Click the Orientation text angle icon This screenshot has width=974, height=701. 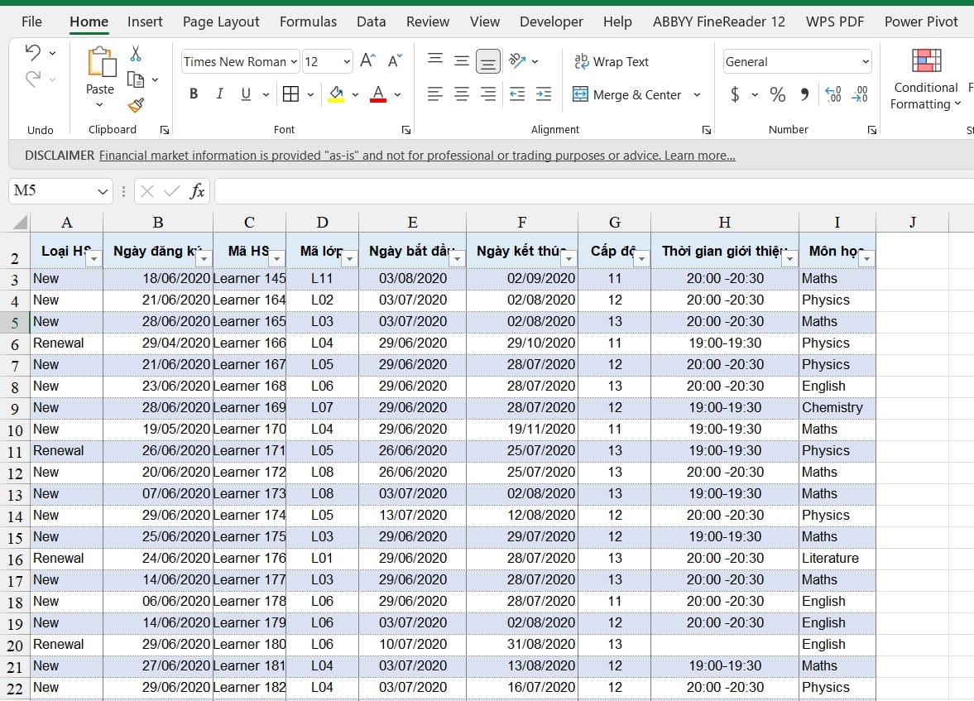[x=517, y=60]
